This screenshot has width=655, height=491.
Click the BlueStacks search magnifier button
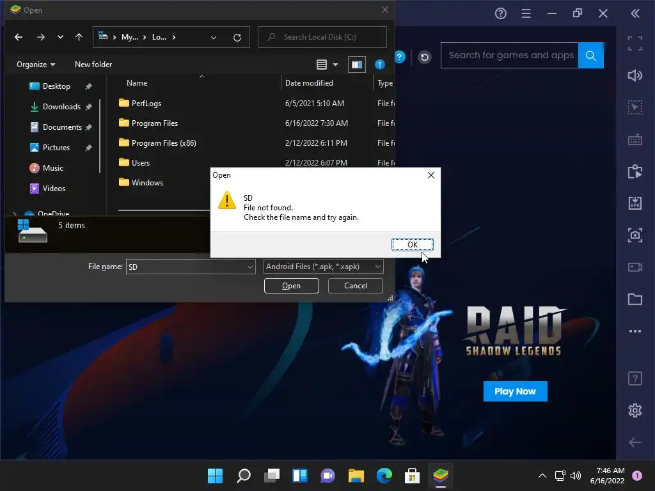[x=590, y=56]
